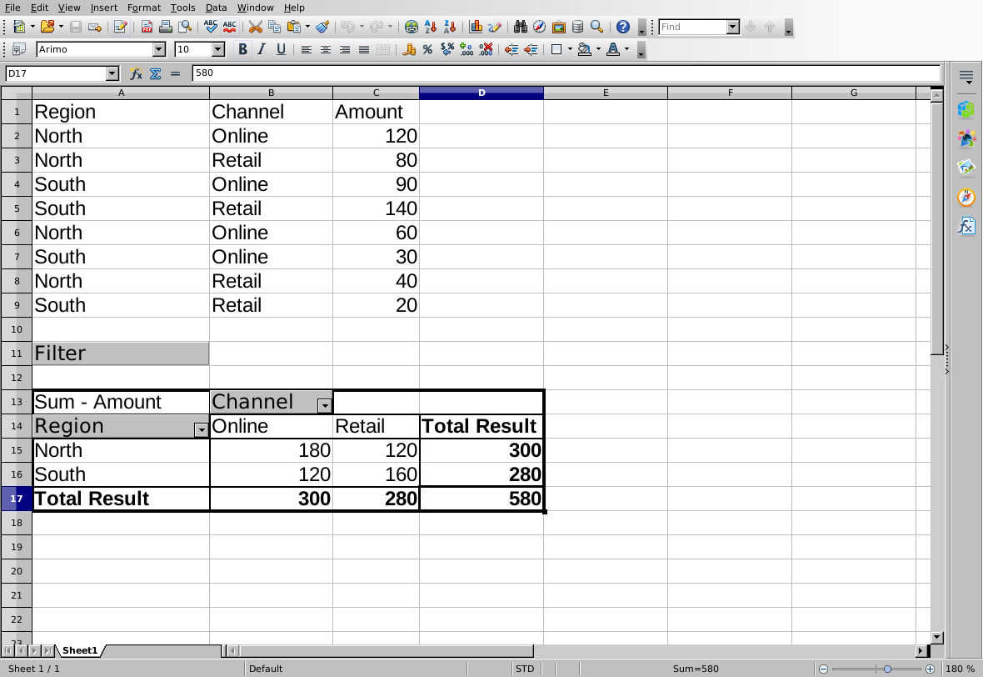
Task: Apply currency number format
Action: coord(409,49)
